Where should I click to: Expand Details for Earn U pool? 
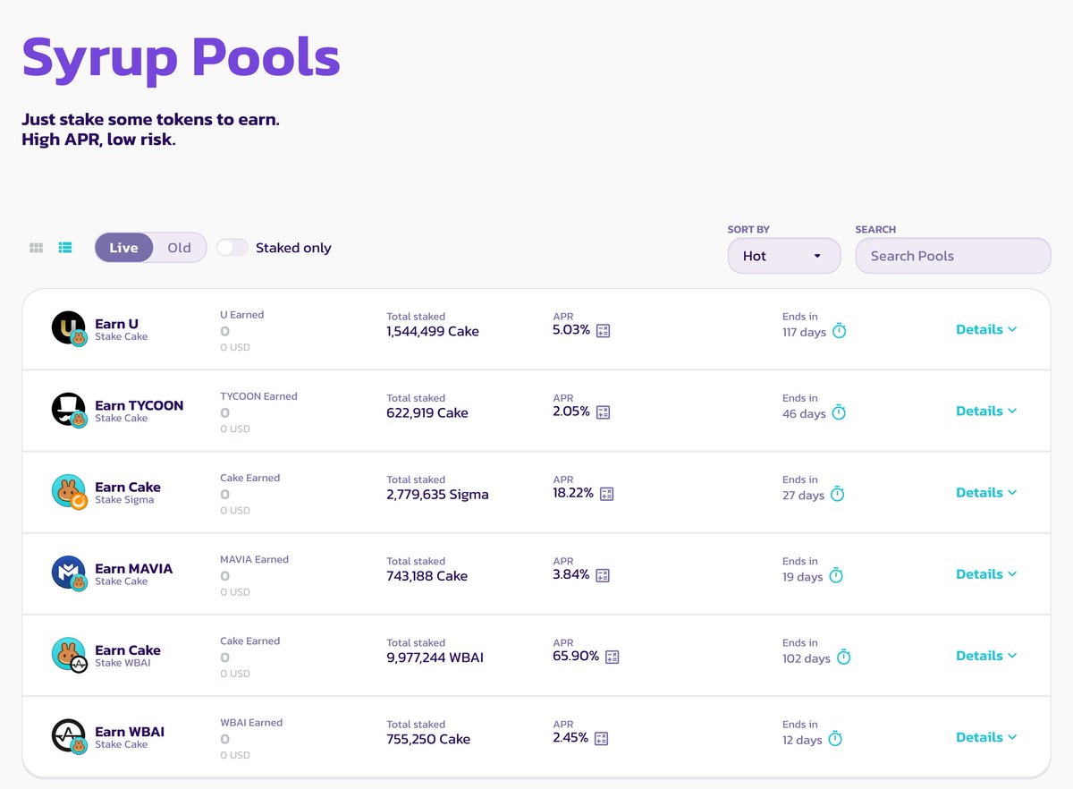[985, 329]
